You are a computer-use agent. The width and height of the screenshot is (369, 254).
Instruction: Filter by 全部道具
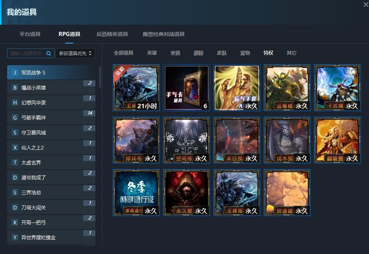[124, 53]
